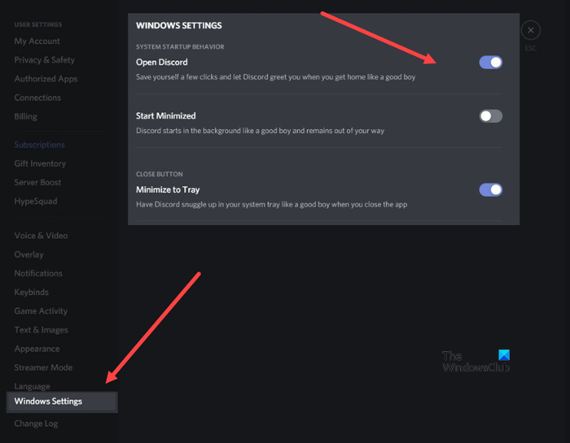This screenshot has height=443, width=570.
Task: Switch to Appearance settings
Action: 37,349
